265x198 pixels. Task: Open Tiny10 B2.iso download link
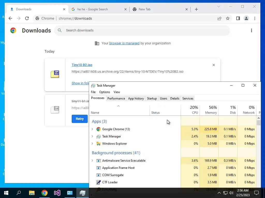pos(82,65)
